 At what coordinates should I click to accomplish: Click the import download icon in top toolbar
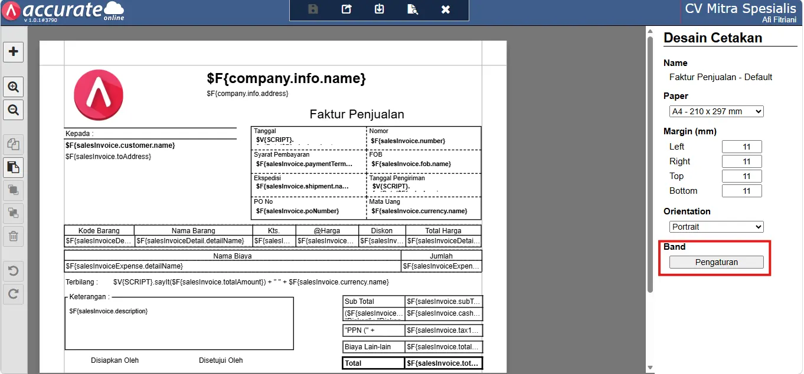(x=380, y=9)
